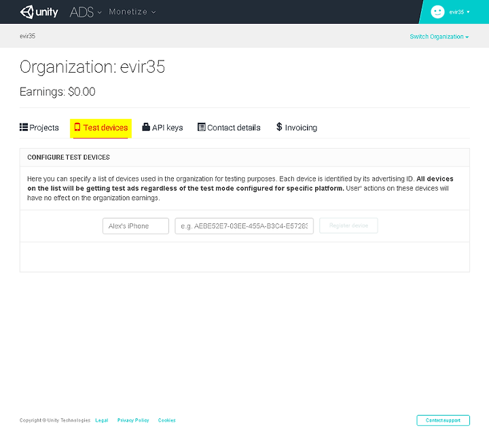The image size is (489, 440).
Task: Click the 'Organization: evir35' title
Action: [92, 67]
